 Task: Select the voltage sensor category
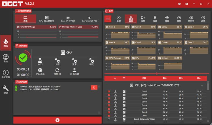pyautogui.click(x=143, y=19)
